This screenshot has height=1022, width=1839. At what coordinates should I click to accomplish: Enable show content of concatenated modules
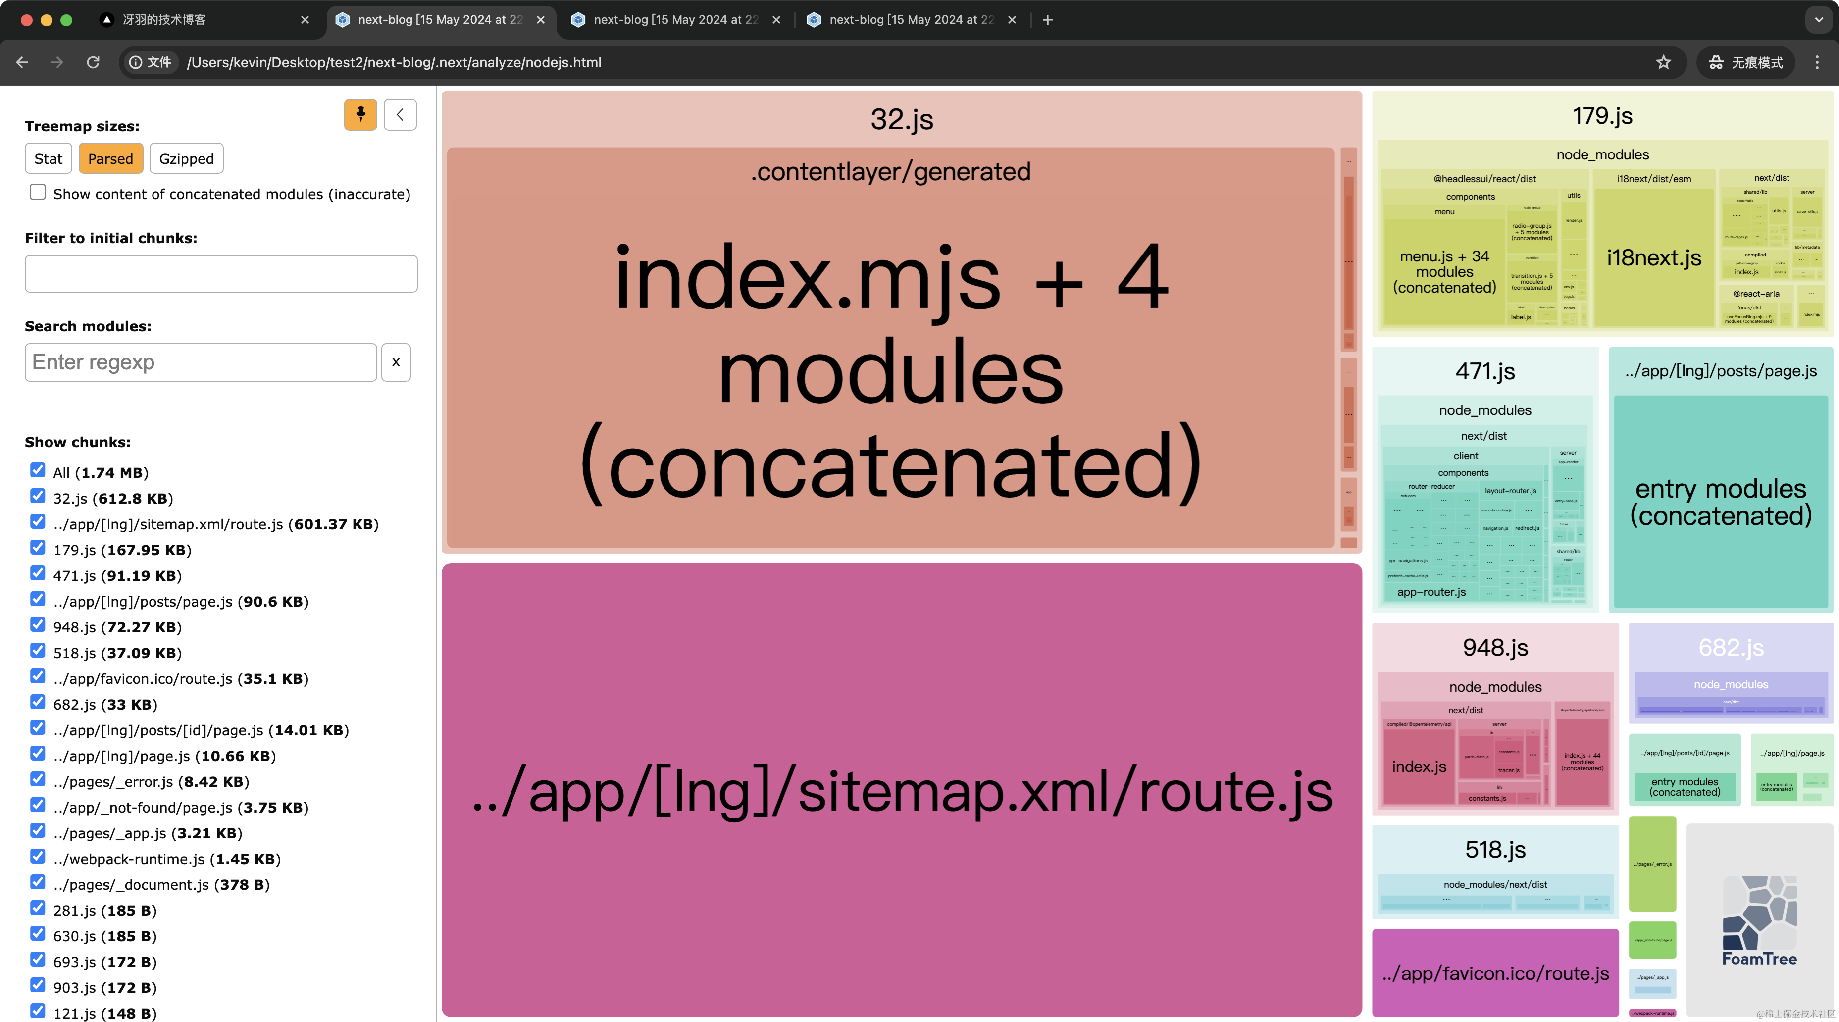[38, 192]
